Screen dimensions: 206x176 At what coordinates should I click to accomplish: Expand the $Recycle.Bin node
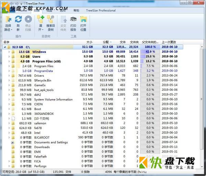[x=9, y=80]
